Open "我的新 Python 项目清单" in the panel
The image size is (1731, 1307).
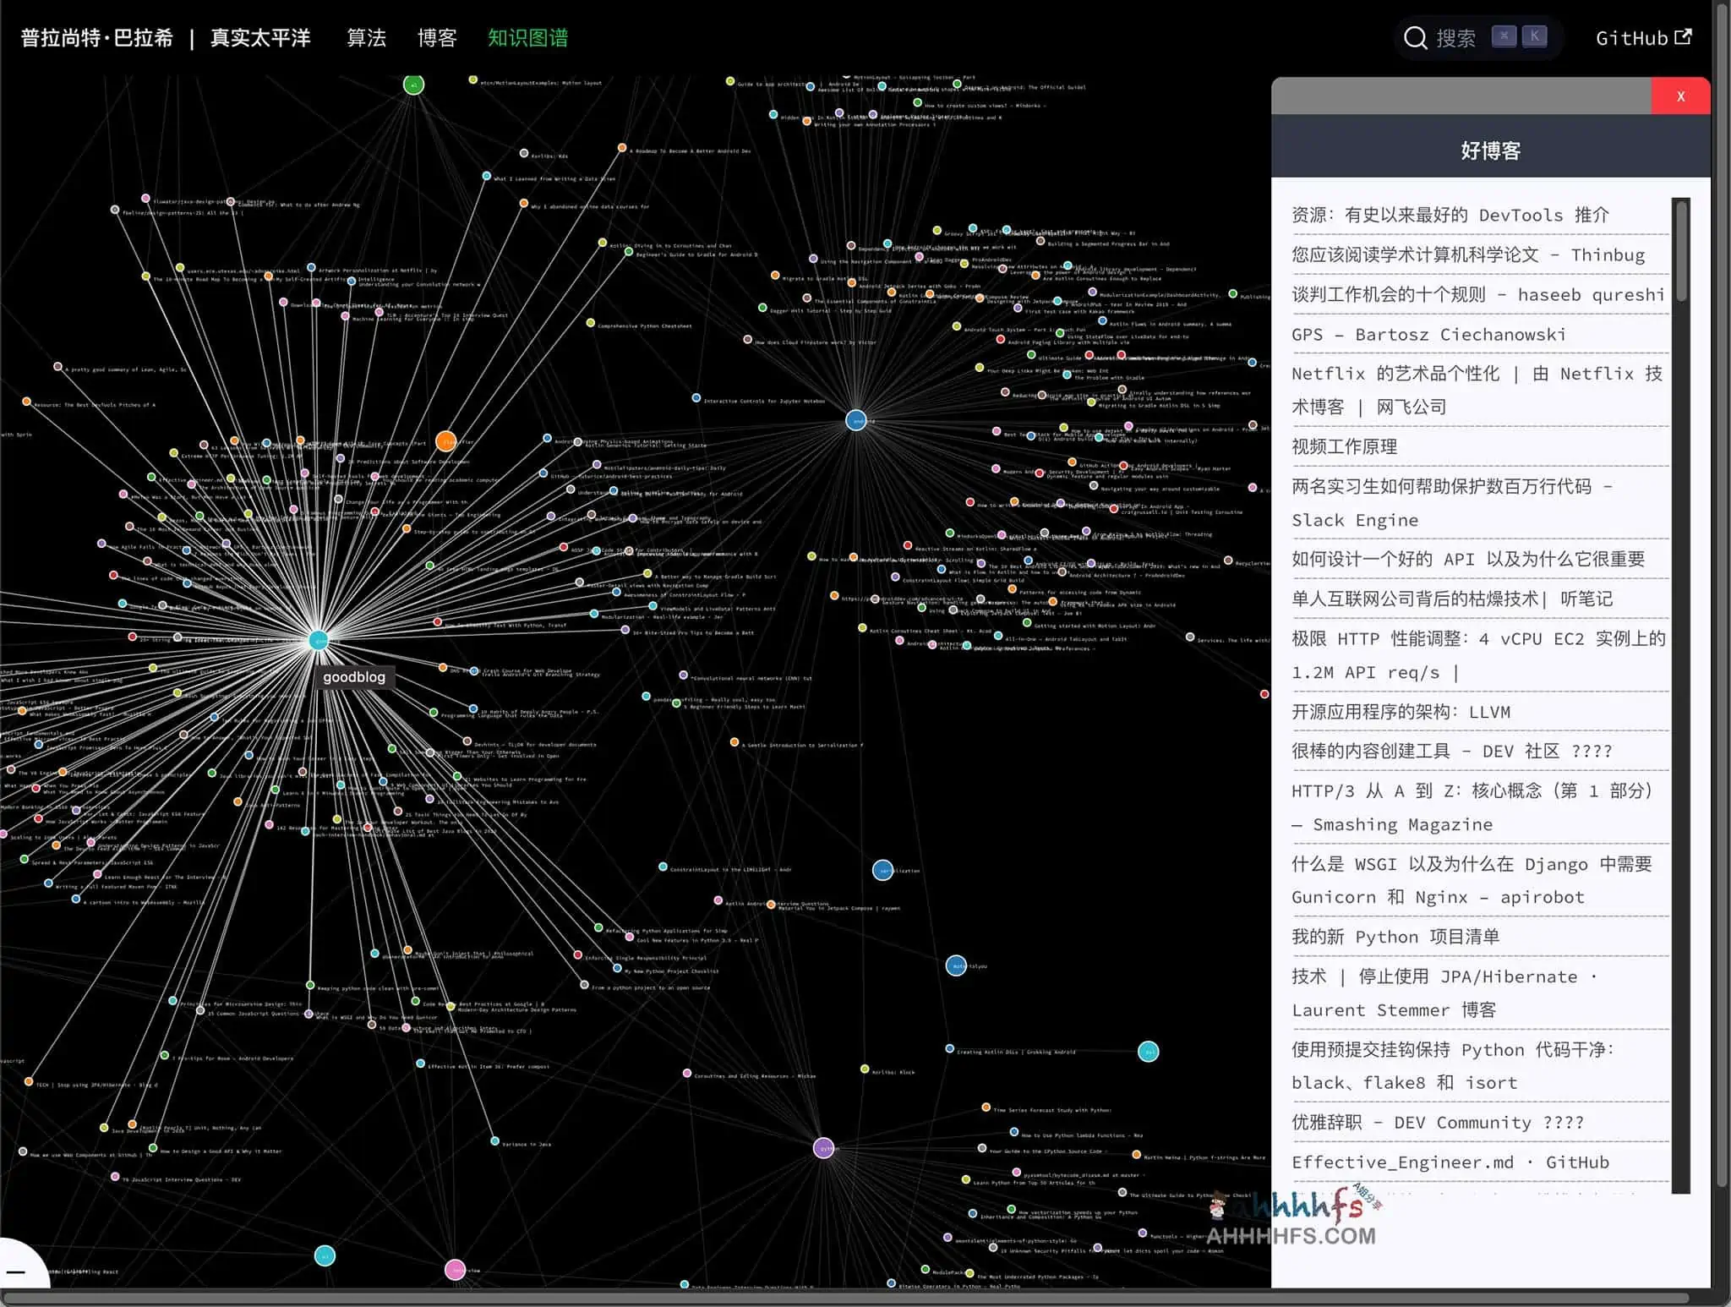tap(1395, 937)
